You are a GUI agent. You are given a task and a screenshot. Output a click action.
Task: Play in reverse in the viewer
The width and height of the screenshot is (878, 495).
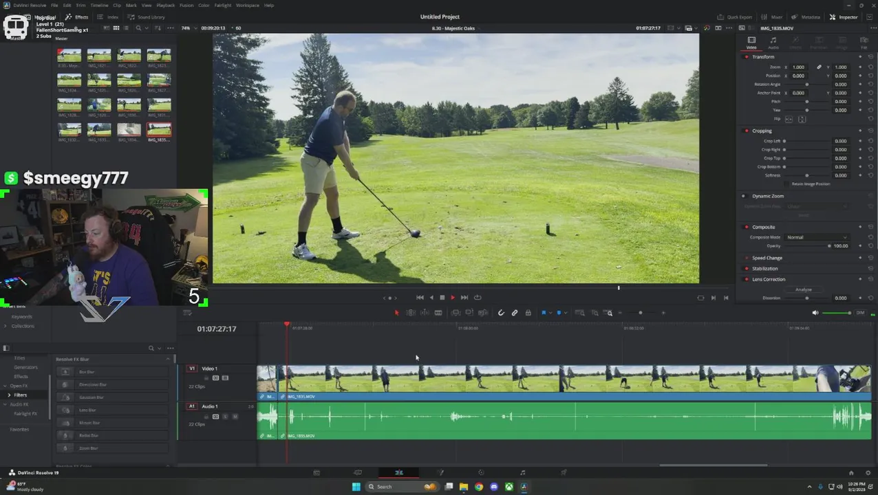431,298
